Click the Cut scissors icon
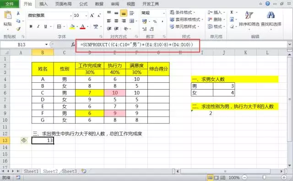 coord(18,13)
